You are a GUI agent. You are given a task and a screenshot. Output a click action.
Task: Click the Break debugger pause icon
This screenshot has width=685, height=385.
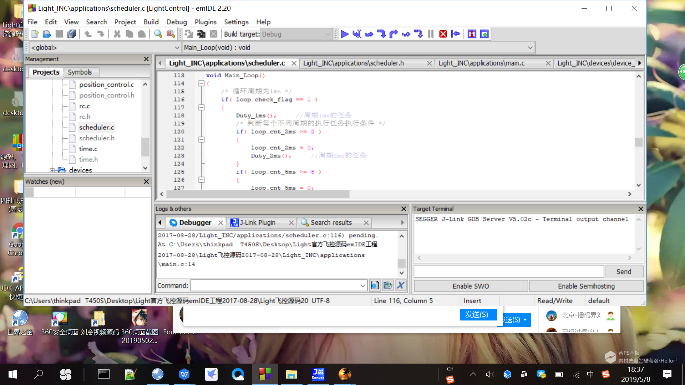[x=431, y=34]
